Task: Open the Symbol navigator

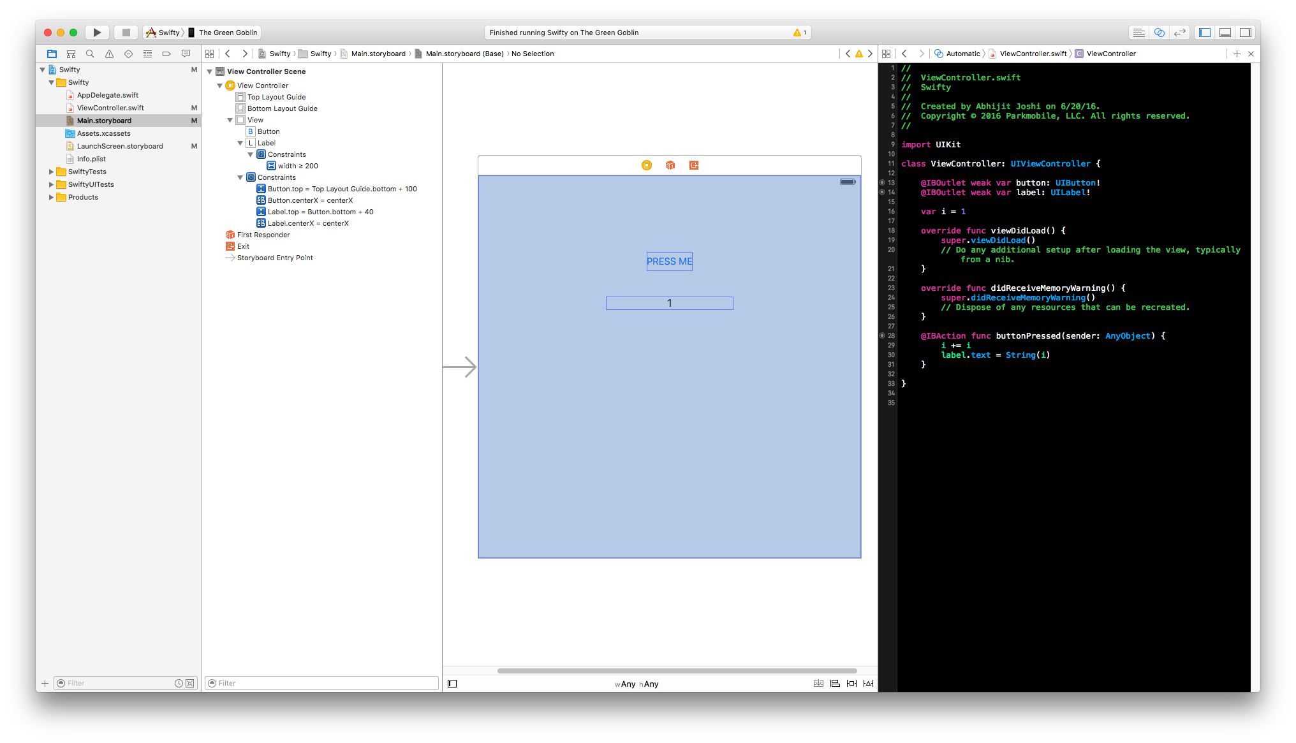Action: 71,54
